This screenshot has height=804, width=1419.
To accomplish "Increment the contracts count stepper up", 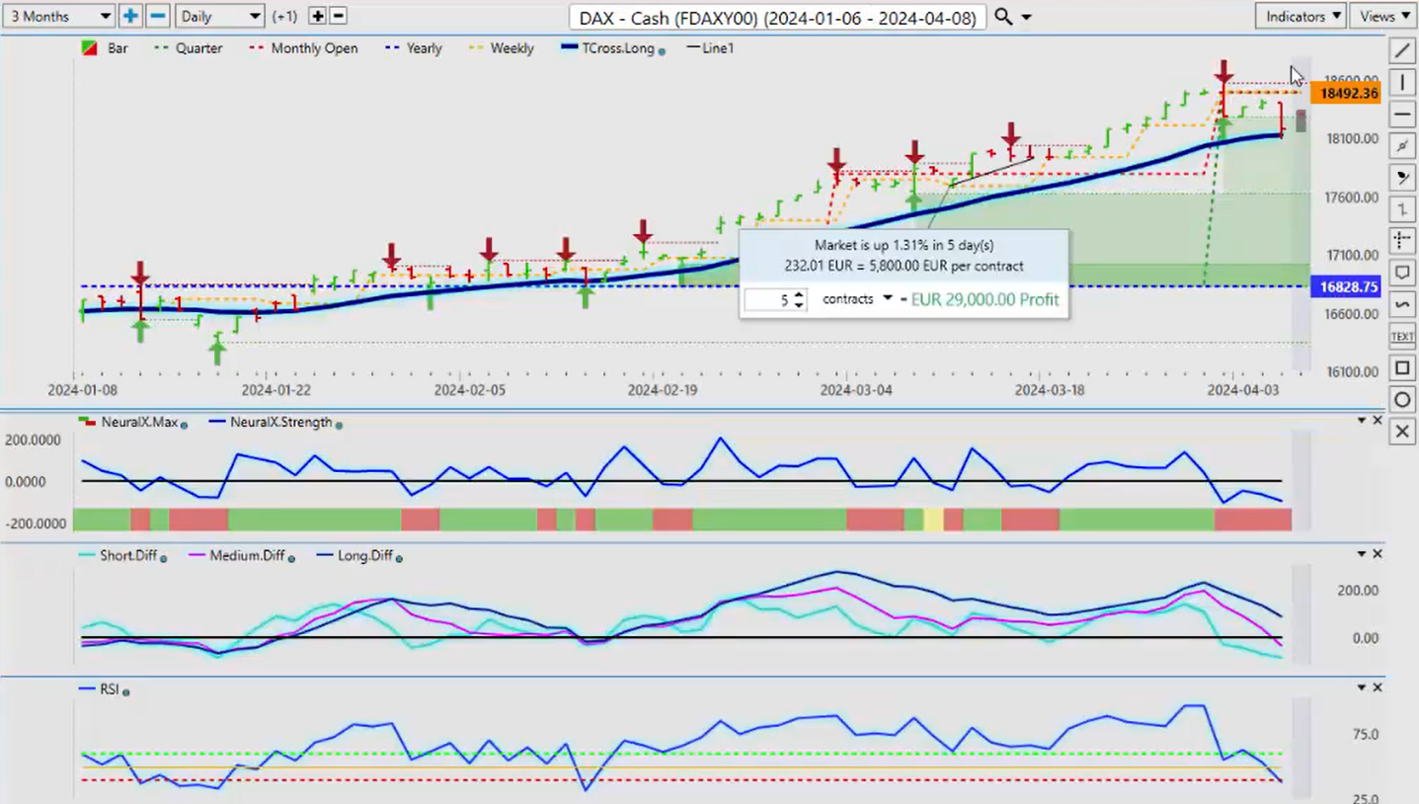I will pyautogui.click(x=800, y=293).
